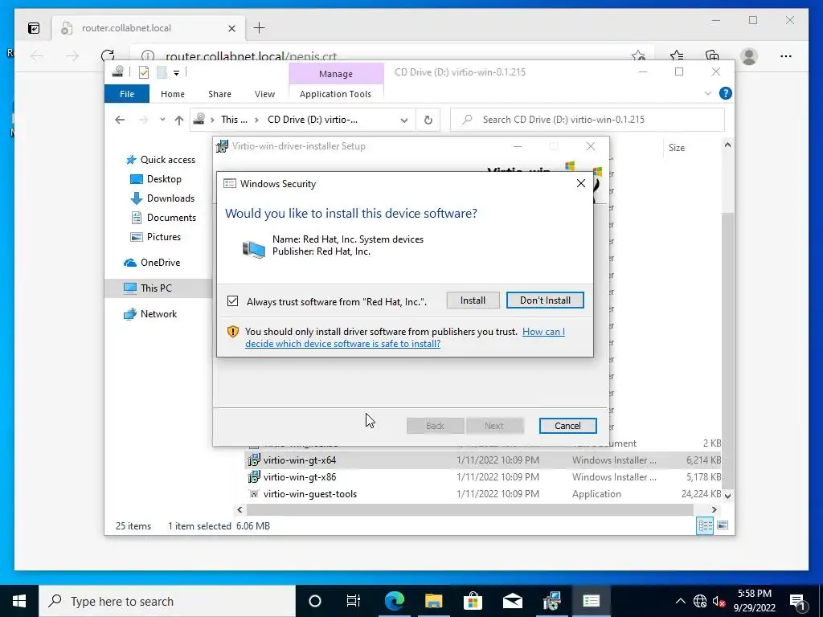Open Task View on the taskbar
Screen dimensions: 823x617
(354, 601)
